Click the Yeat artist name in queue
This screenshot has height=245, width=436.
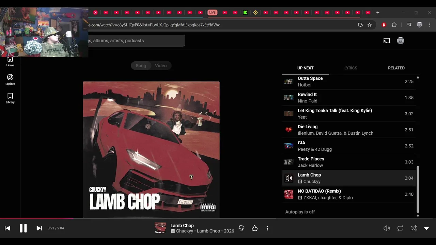[x=302, y=117]
